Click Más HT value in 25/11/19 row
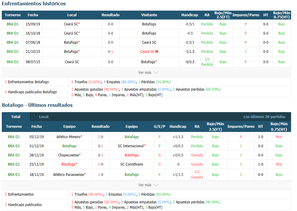Image resolution: width=297 pixels, height=211 pixels. pos(279,164)
